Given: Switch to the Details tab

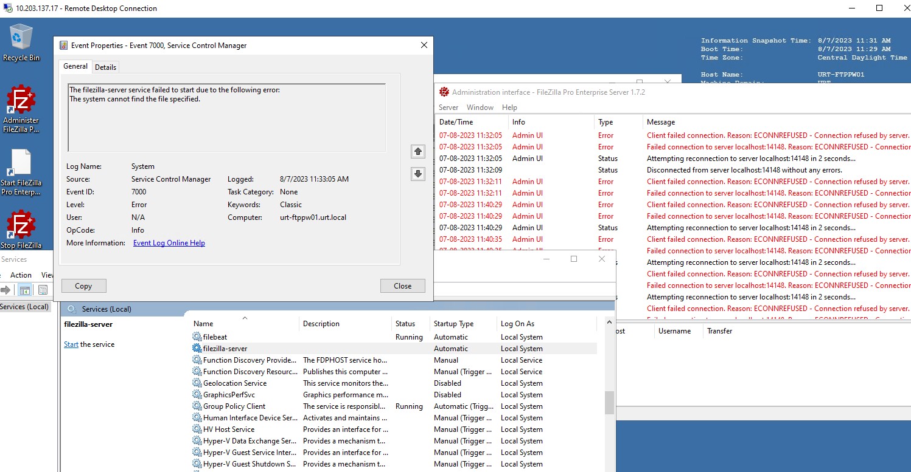Looking at the screenshot, I should pos(105,67).
